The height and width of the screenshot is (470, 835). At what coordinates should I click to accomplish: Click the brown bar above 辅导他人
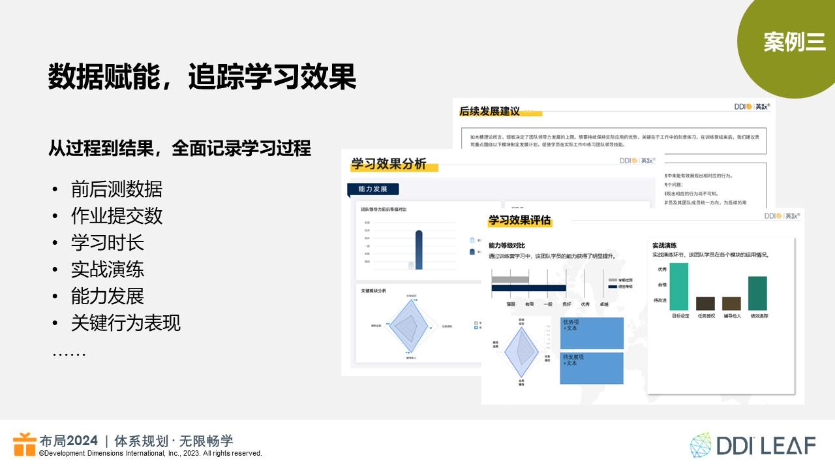click(731, 304)
